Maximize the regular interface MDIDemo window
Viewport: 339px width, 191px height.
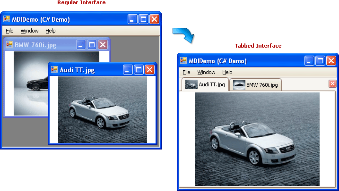143,19
